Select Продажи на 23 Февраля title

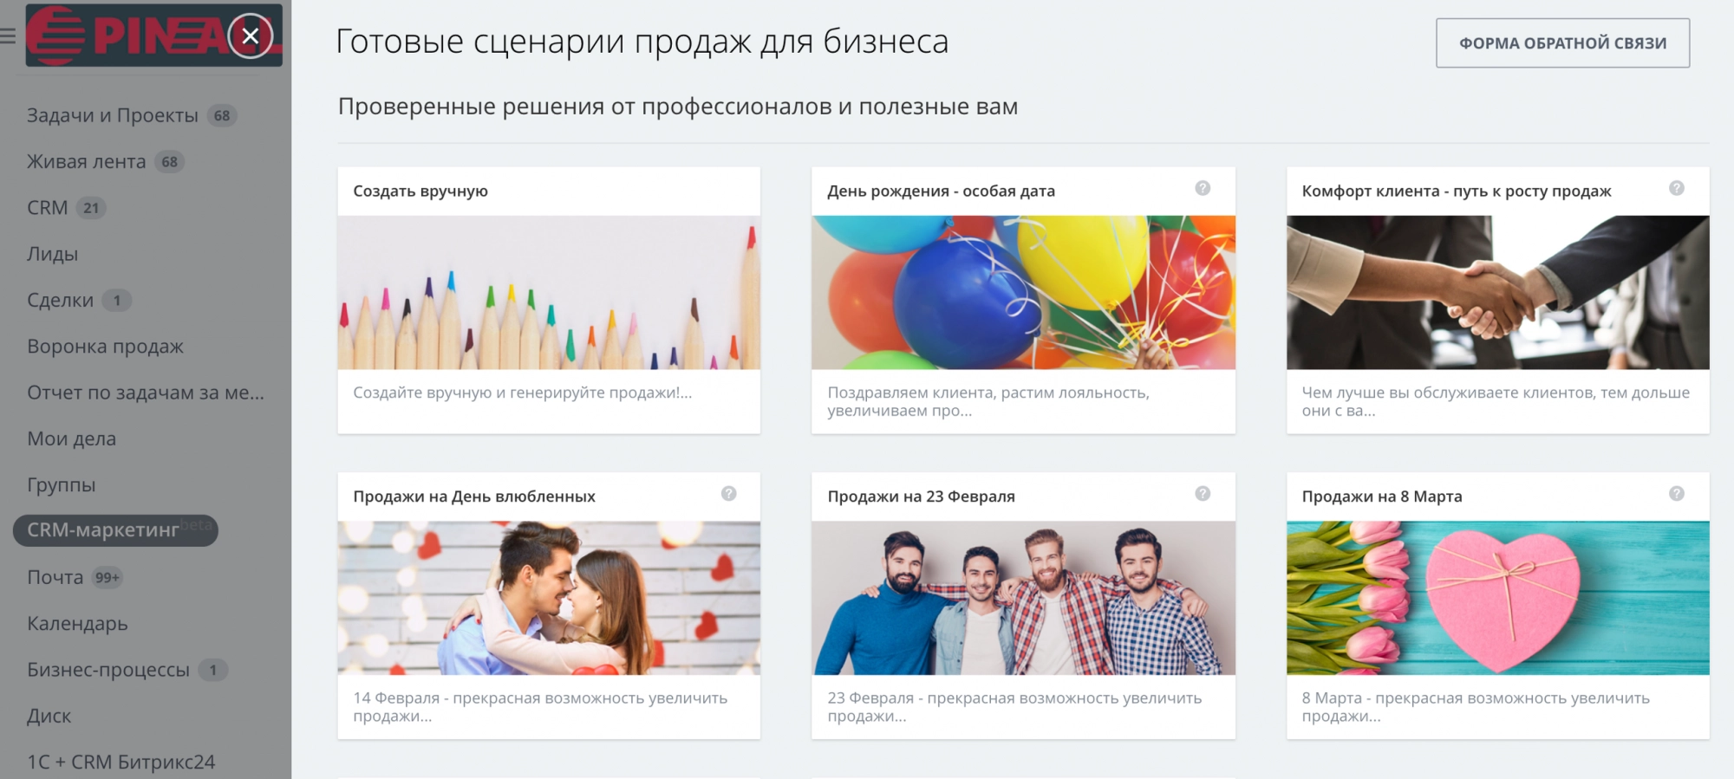click(921, 497)
